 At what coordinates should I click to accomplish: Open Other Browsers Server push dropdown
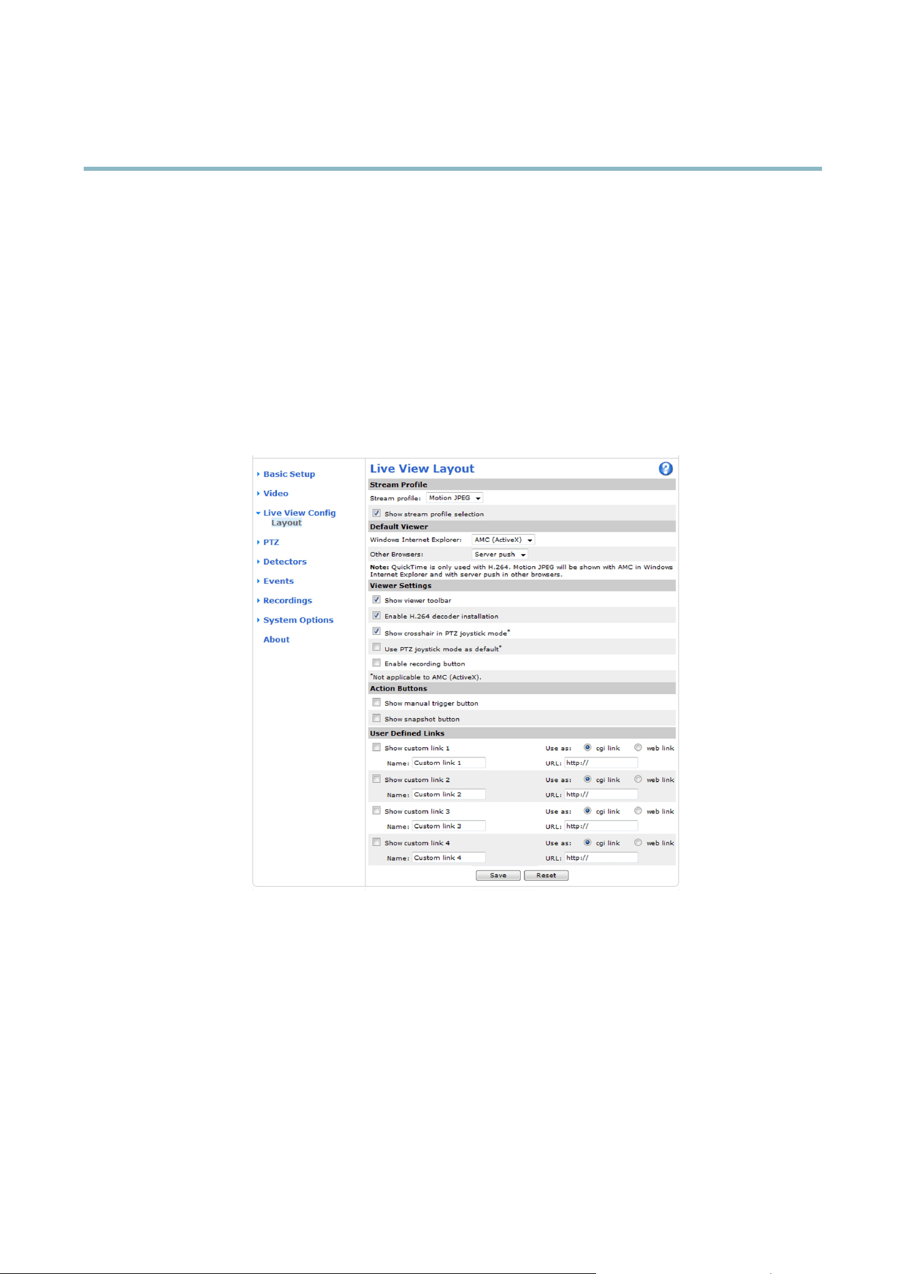(499, 555)
